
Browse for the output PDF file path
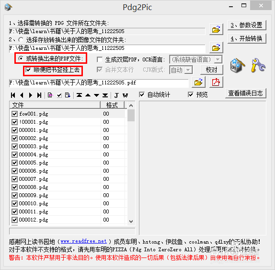click(198, 82)
